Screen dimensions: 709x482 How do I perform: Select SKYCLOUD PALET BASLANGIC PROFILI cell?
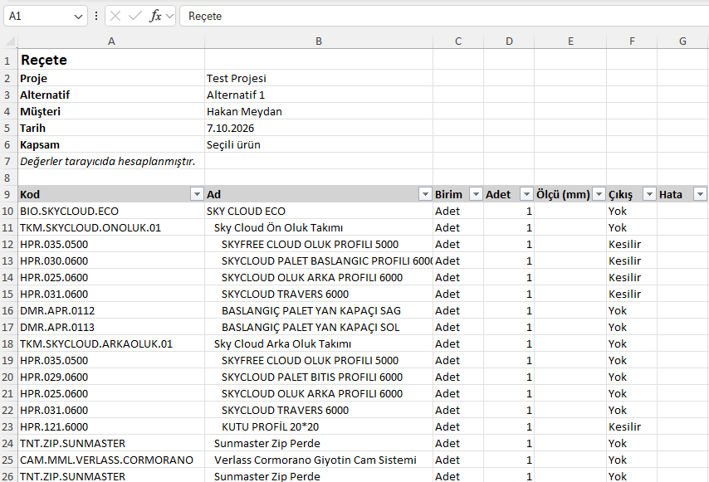319,260
